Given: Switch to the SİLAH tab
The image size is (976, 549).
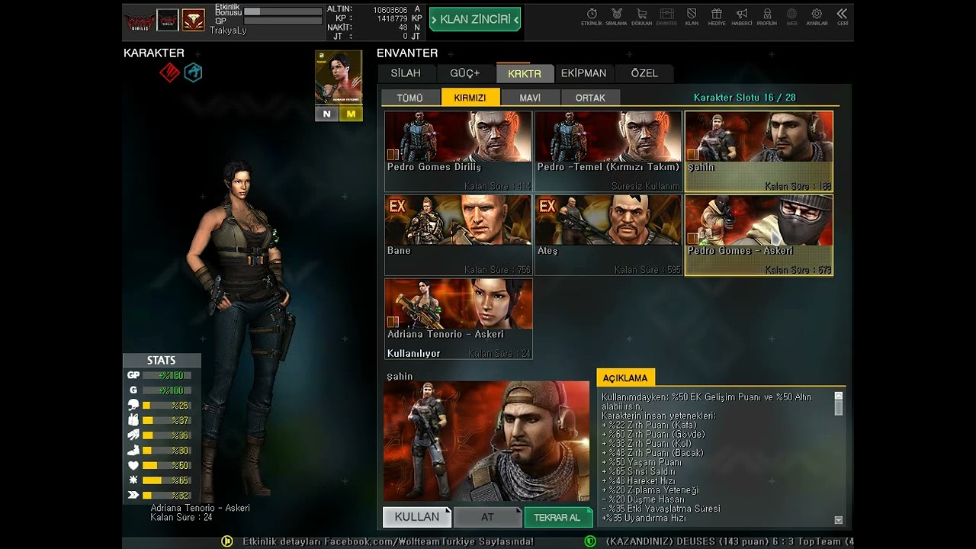Looking at the screenshot, I should point(406,73).
